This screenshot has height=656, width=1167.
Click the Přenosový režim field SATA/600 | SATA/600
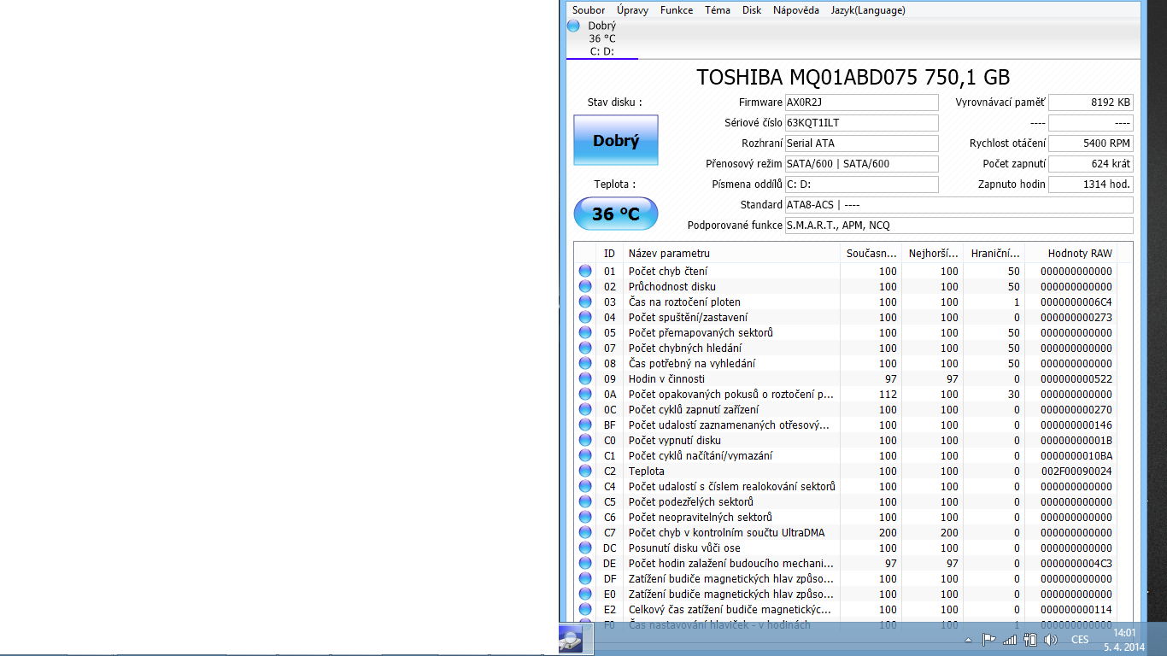tap(861, 164)
